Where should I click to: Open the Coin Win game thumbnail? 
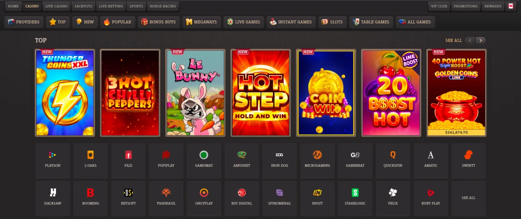(x=326, y=93)
